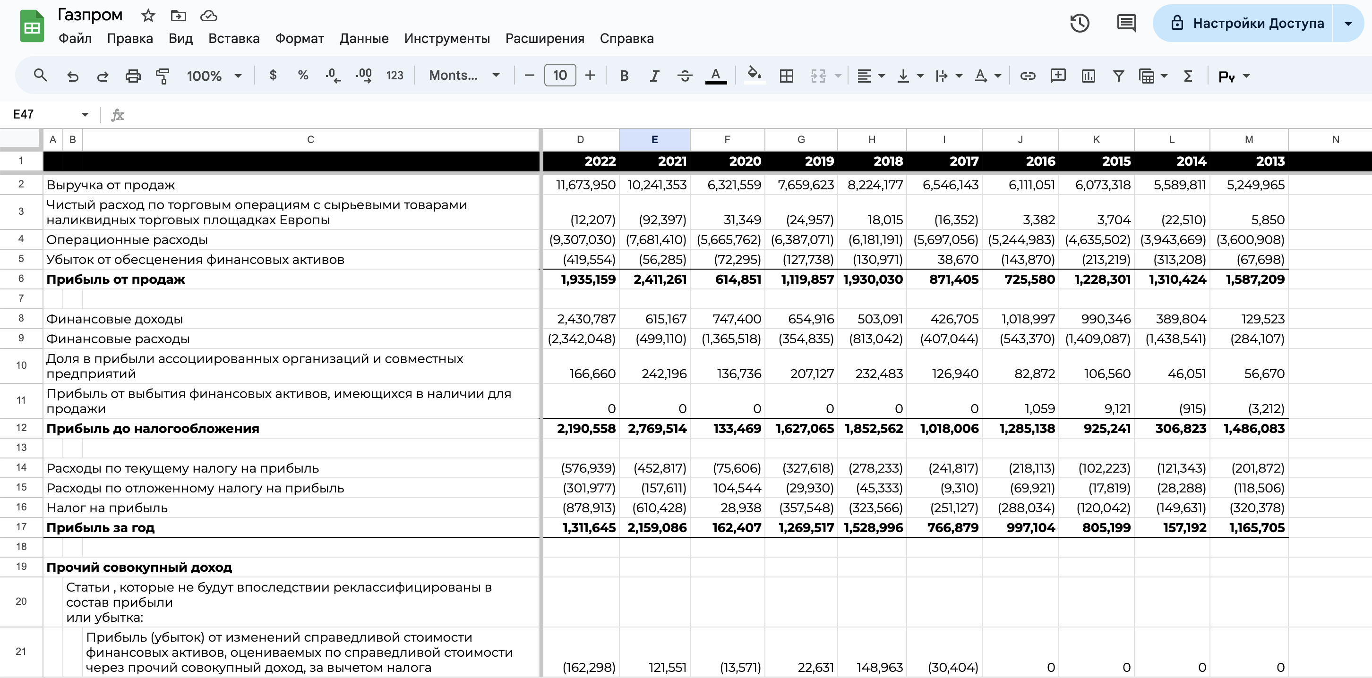This screenshot has width=1372, height=678.
Task: Open horizontal align dropdown
Action: tap(871, 76)
